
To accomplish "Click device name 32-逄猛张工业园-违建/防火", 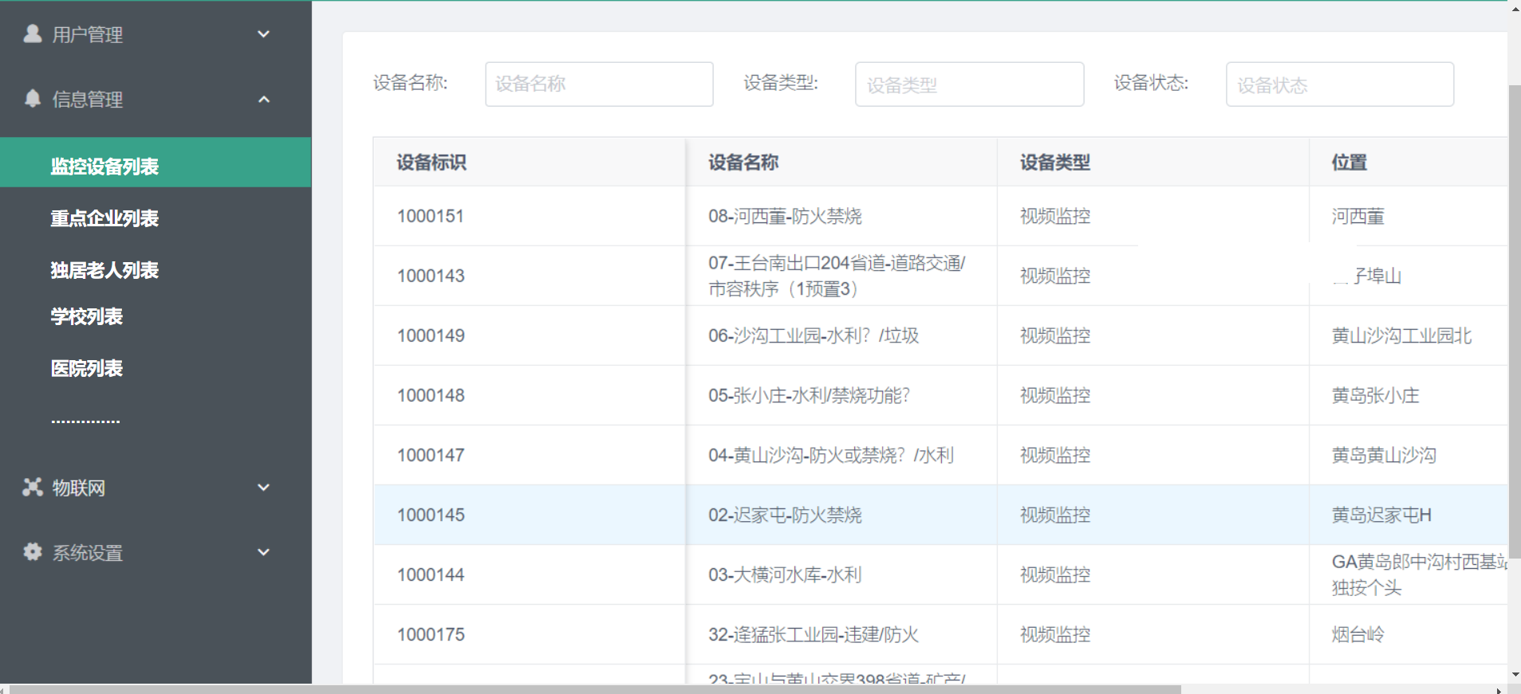I will [814, 634].
